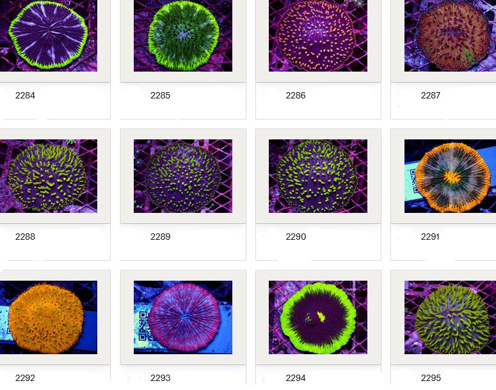Open the coral thumbnail numbered 2284
The width and height of the screenshot is (496, 390).
[x=48, y=35]
